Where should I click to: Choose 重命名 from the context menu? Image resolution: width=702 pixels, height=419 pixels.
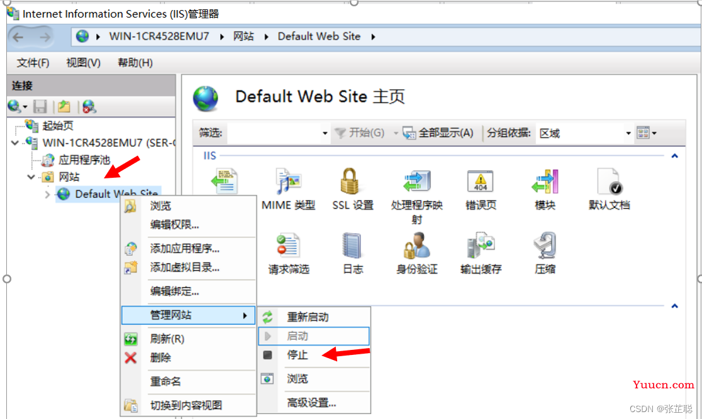pos(189,381)
